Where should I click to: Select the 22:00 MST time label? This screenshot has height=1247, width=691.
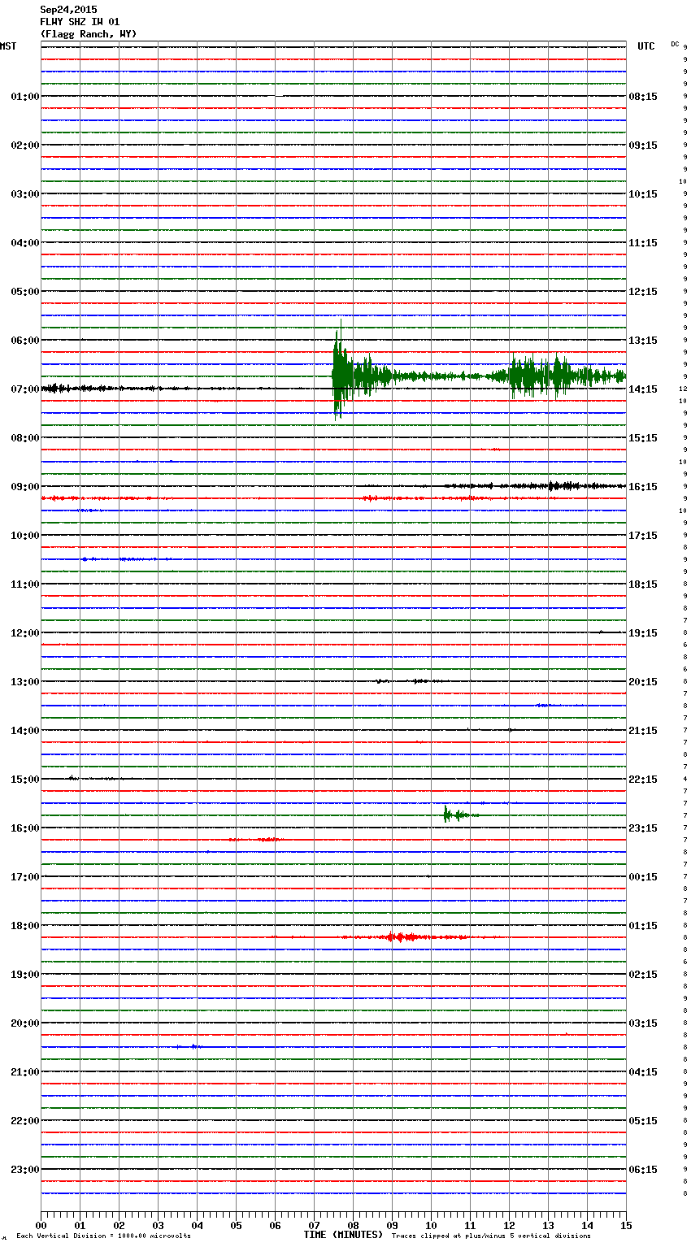[x=24, y=1121]
